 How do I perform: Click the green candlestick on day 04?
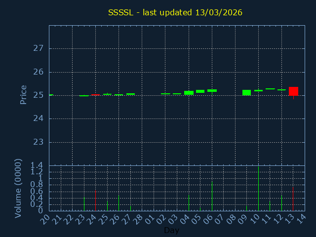(189, 92)
